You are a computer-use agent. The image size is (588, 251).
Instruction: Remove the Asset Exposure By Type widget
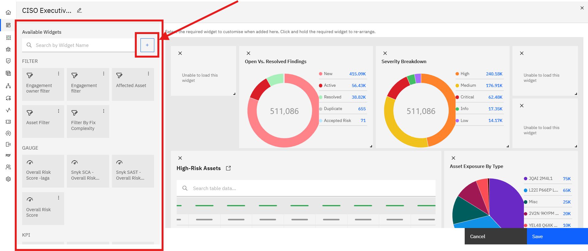(453, 158)
